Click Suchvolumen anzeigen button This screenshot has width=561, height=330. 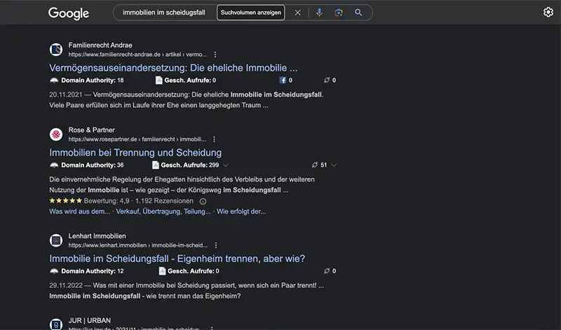[x=251, y=13]
